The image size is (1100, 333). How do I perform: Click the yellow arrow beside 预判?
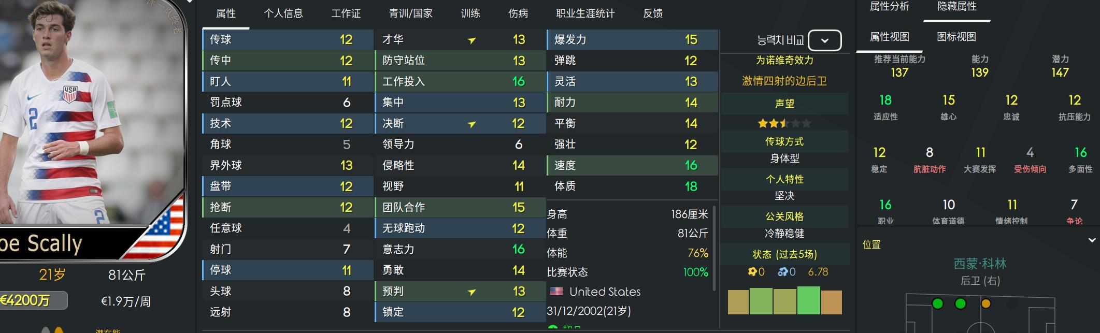(472, 292)
